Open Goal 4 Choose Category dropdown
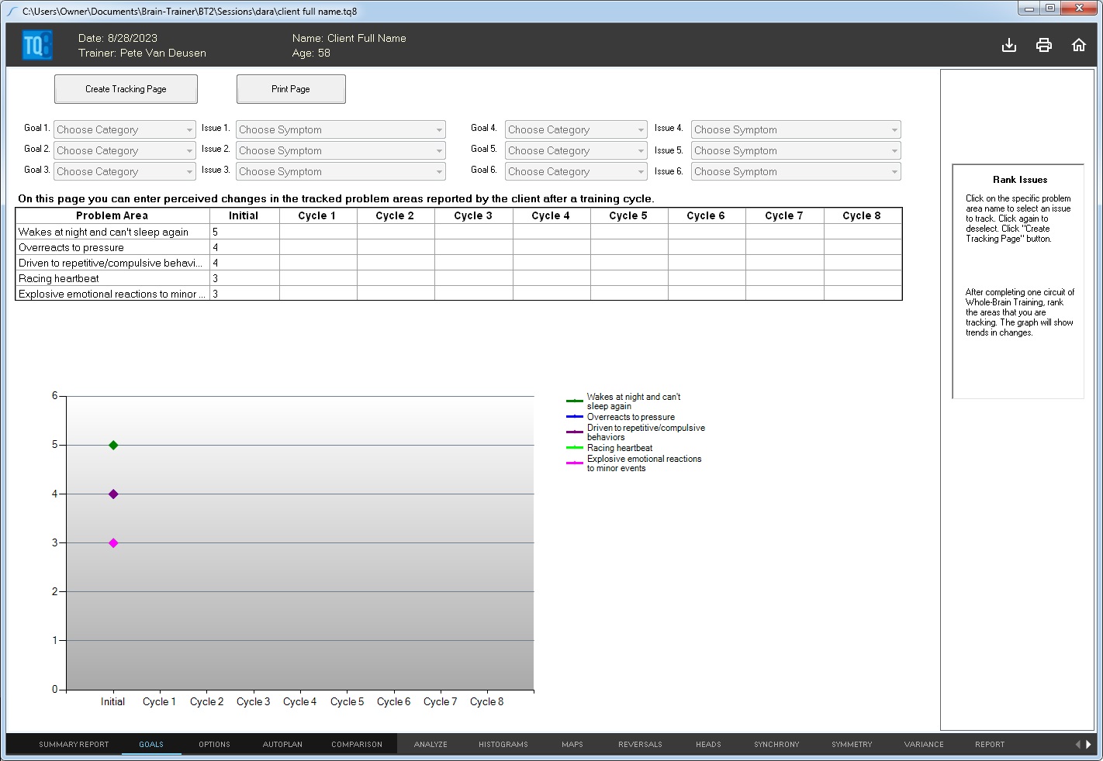The width and height of the screenshot is (1103, 761). pos(576,129)
